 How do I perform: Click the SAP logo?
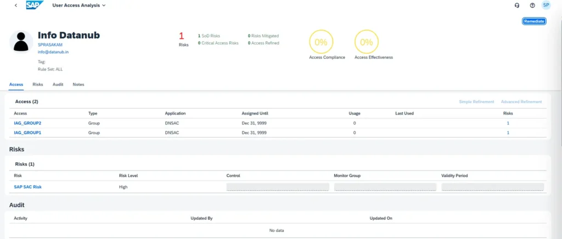(x=35, y=5)
